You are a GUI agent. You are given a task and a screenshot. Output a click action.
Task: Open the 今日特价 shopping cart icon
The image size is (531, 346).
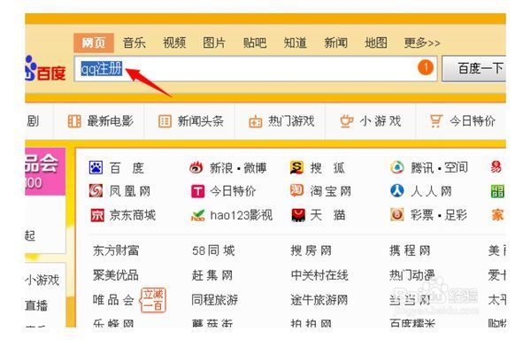pyautogui.click(x=435, y=121)
